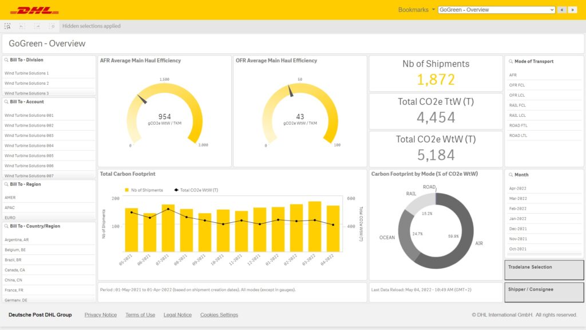Select ROAD LTL mode of transport
586x330 pixels.
544,136
